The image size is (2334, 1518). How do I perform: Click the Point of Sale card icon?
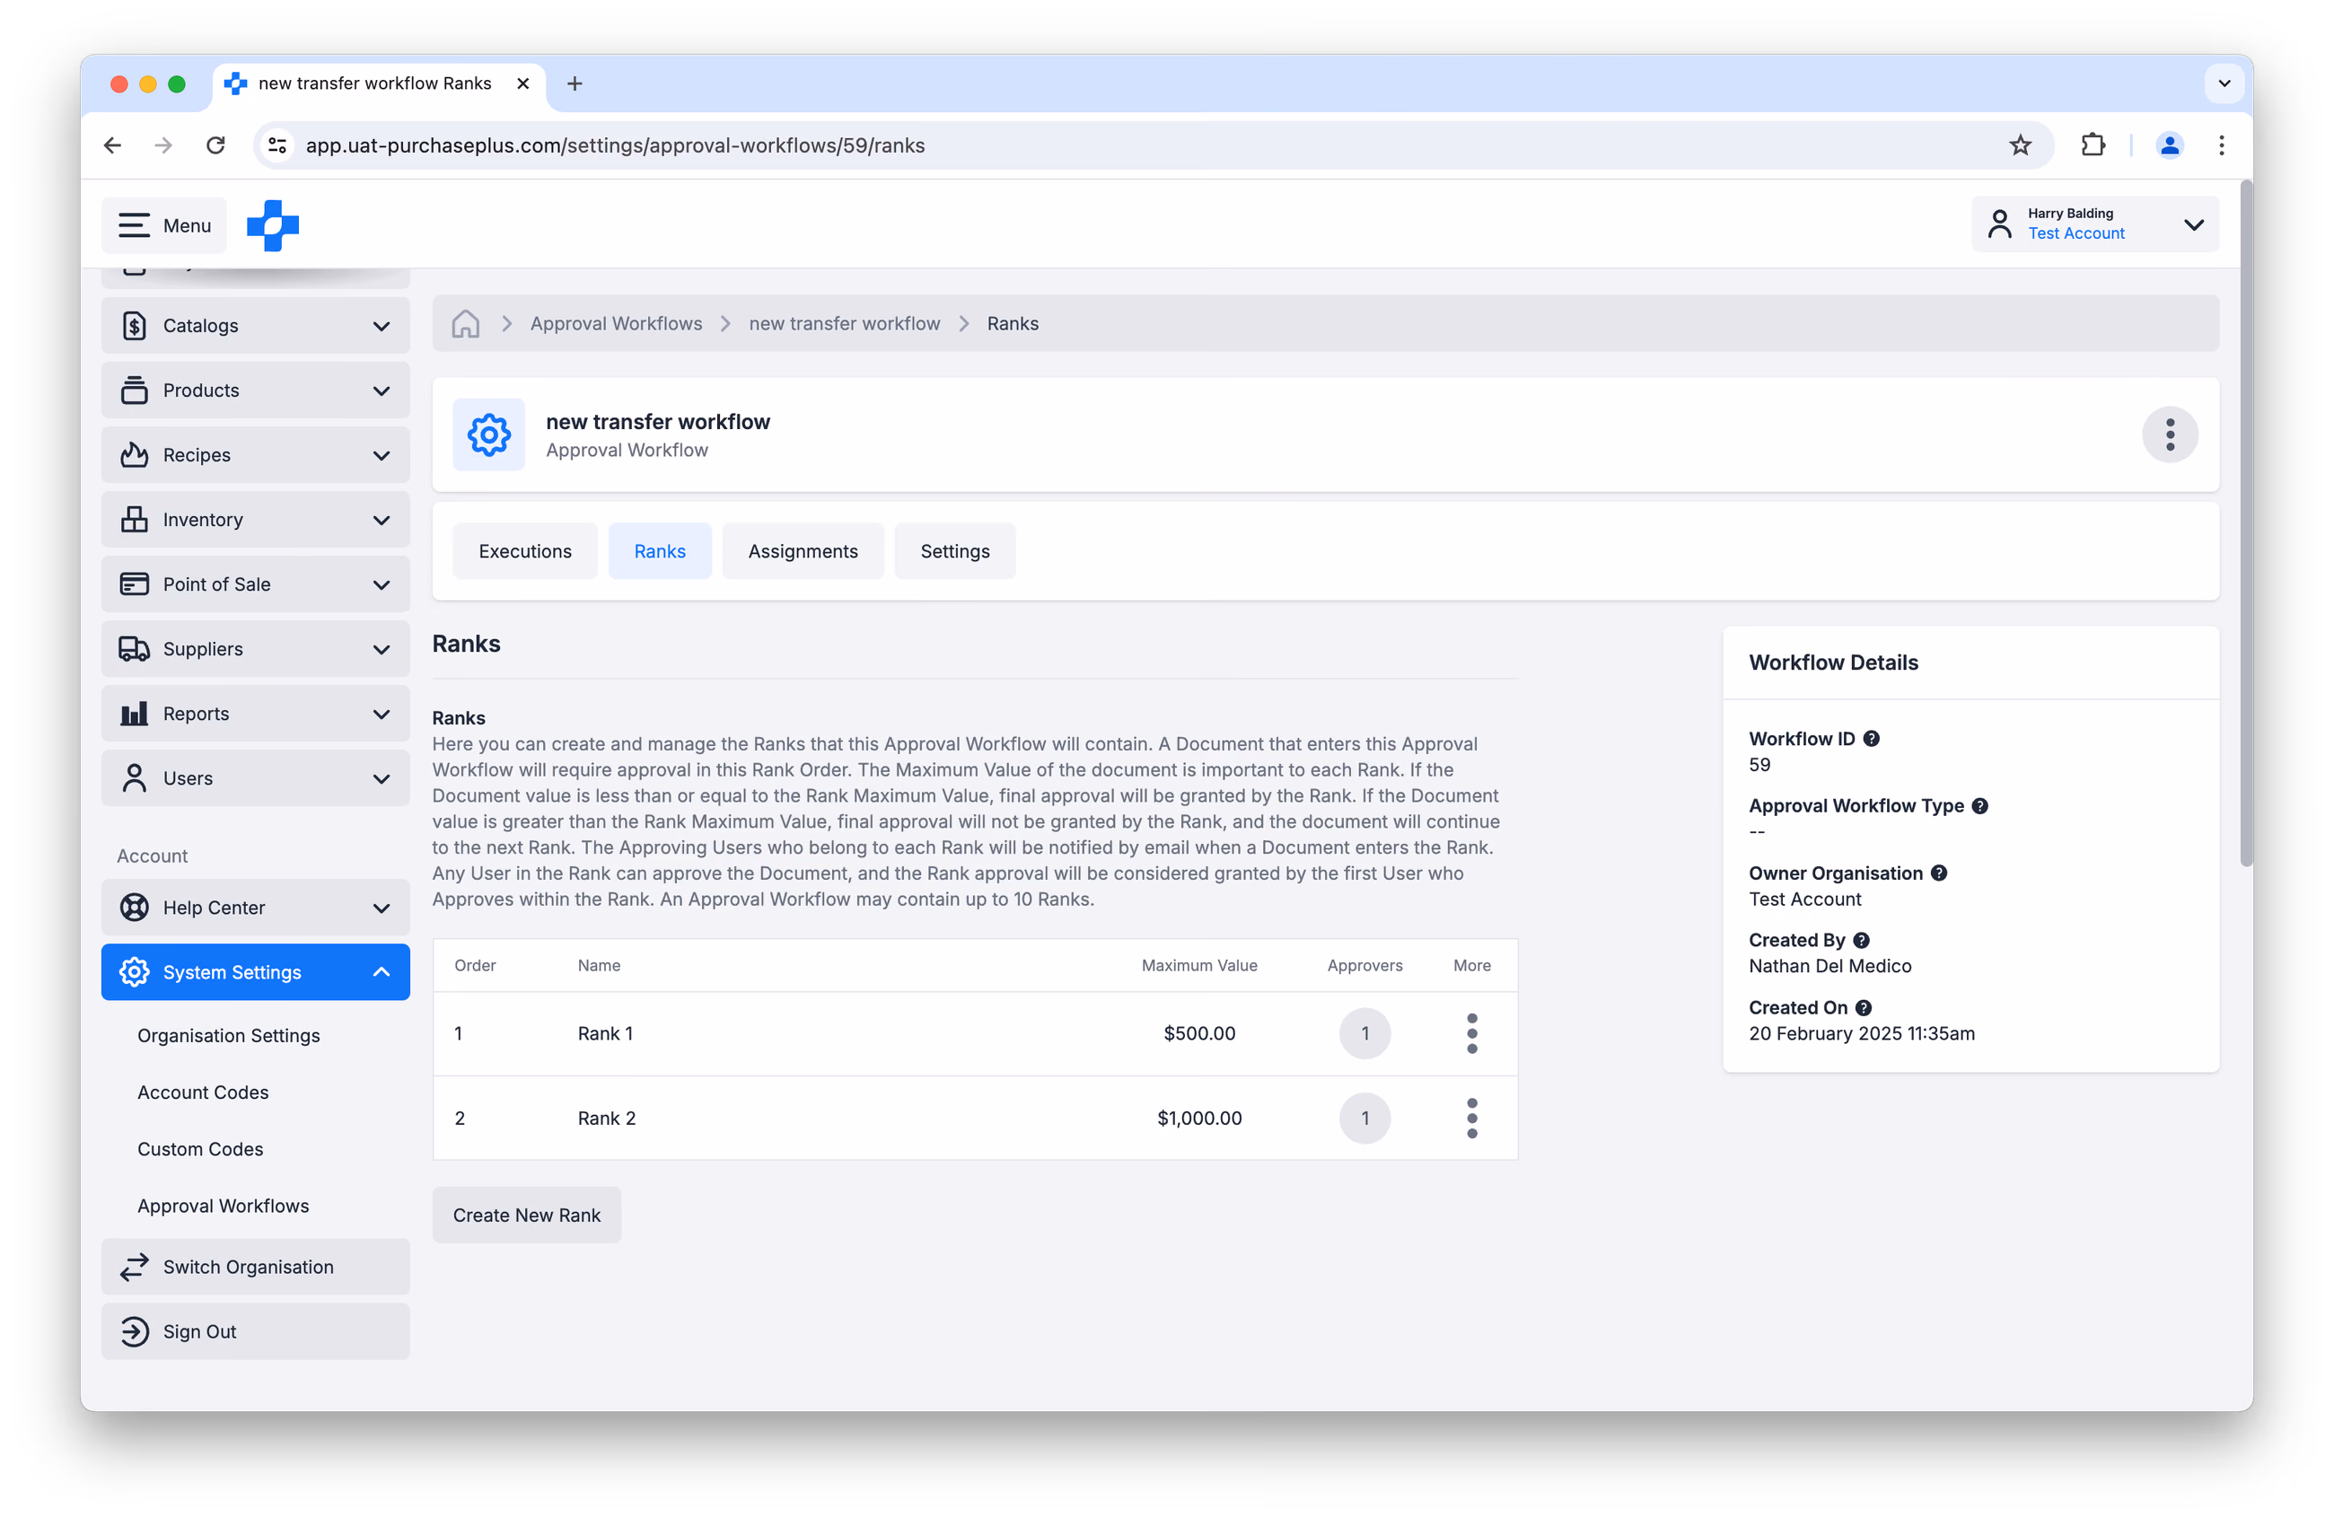135,584
